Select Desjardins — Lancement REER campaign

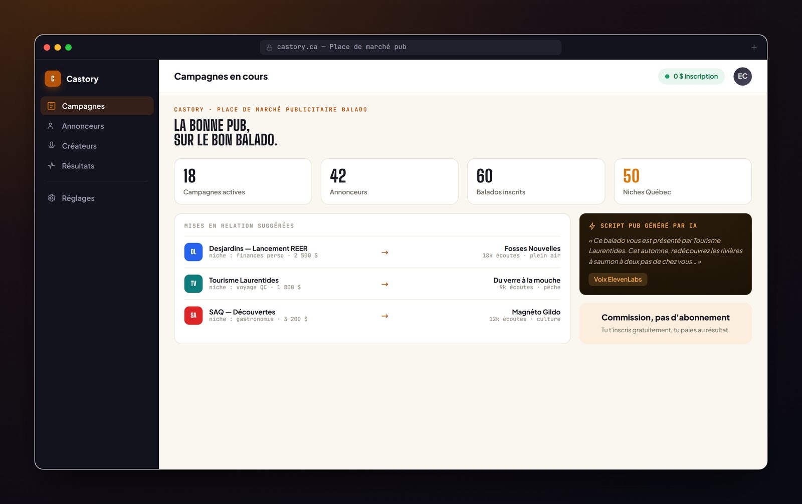pos(258,248)
